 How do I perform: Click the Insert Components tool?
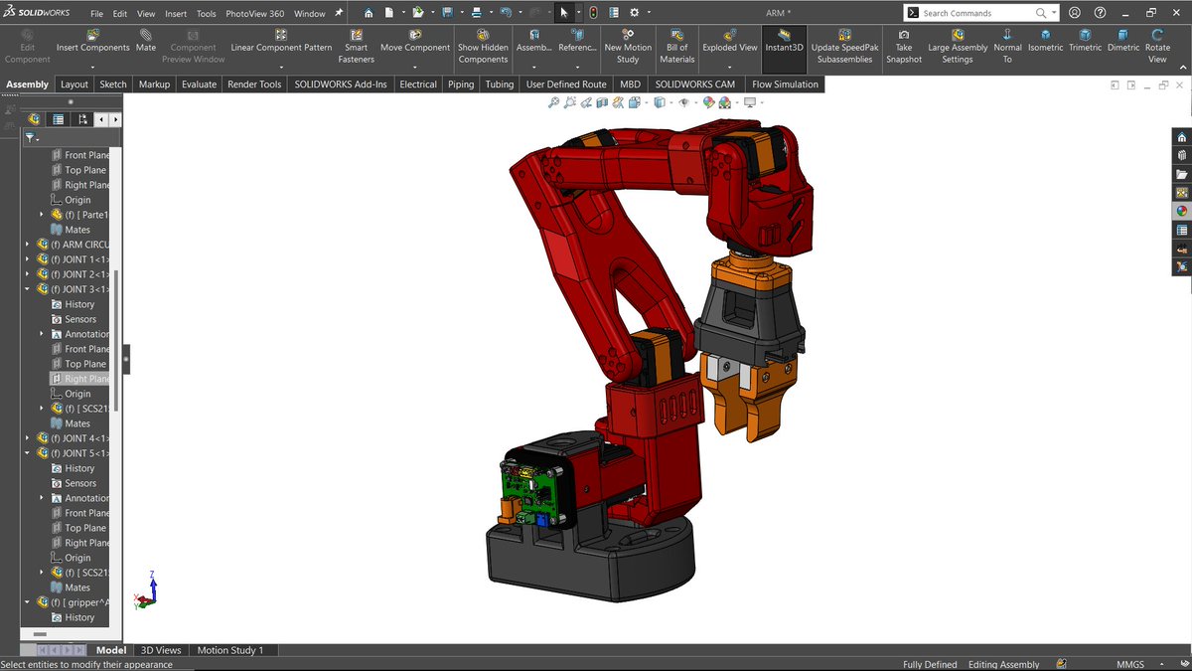click(92, 41)
